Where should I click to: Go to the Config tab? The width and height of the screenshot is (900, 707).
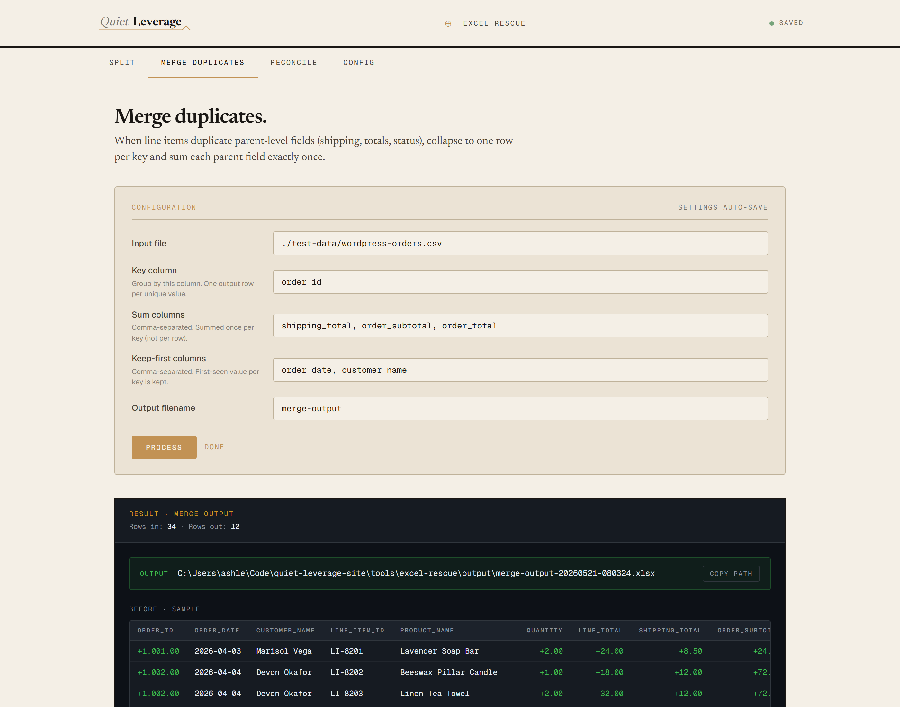pyautogui.click(x=359, y=62)
